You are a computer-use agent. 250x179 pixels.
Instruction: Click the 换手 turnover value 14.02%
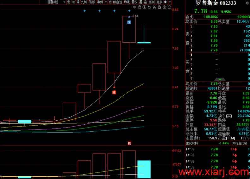point(244,111)
